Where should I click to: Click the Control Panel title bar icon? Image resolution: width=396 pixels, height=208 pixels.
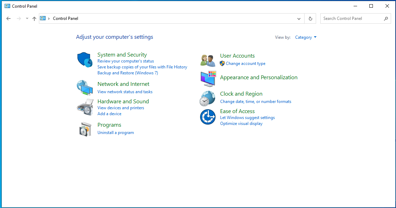click(x=7, y=6)
